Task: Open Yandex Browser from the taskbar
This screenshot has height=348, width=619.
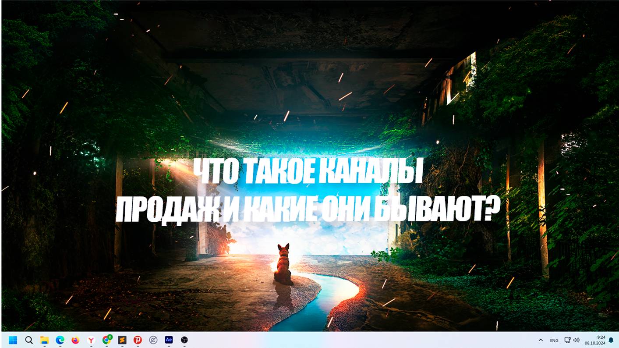Action: point(91,340)
